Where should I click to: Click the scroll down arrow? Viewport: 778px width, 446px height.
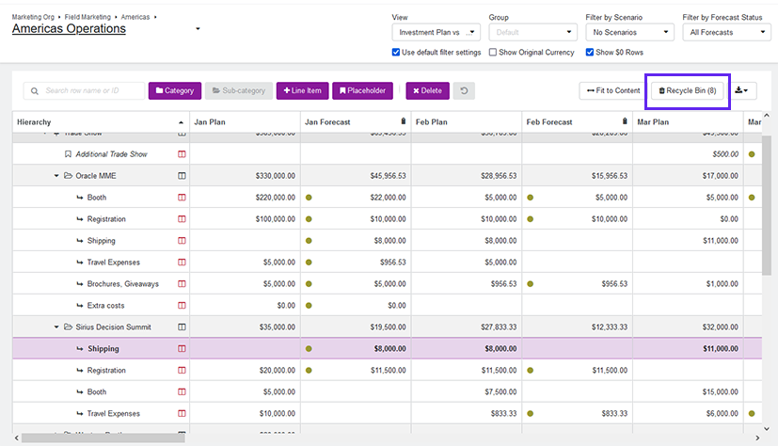pyautogui.click(x=767, y=429)
